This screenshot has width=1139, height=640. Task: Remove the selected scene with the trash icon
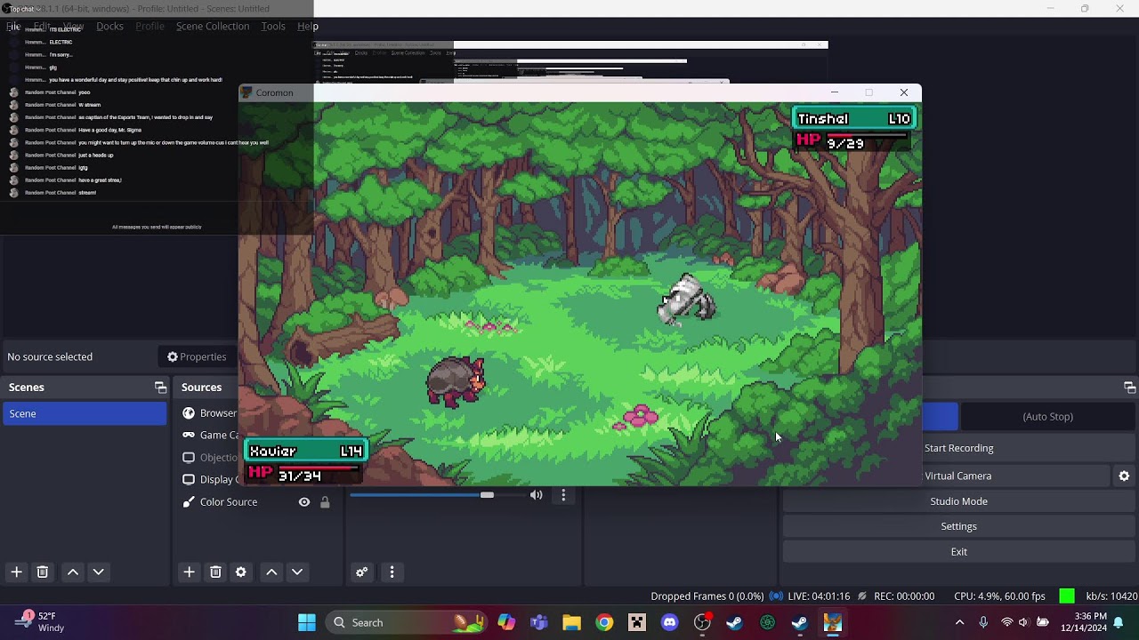[x=42, y=572]
